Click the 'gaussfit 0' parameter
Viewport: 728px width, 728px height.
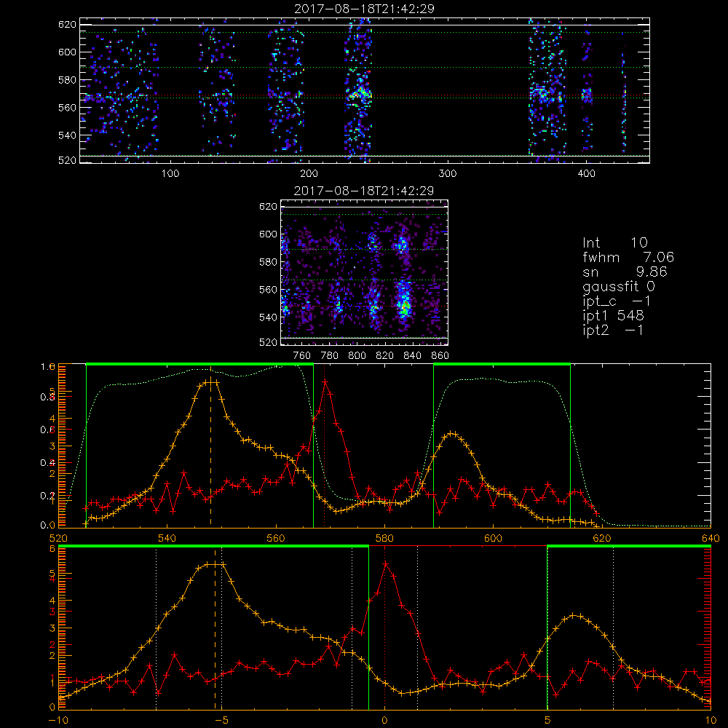[x=618, y=286]
